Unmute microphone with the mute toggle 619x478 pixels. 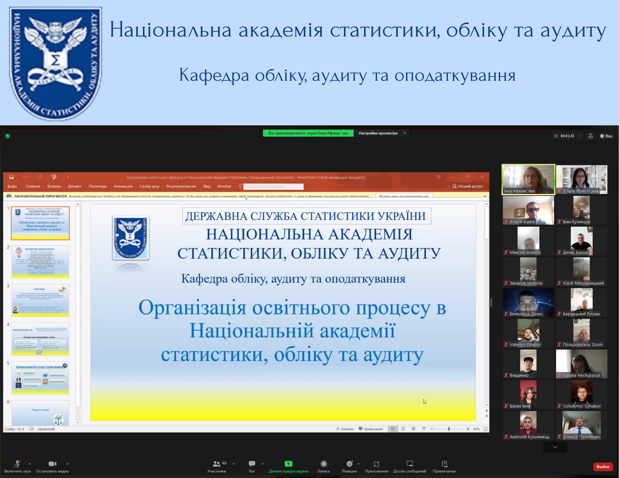(17, 464)
